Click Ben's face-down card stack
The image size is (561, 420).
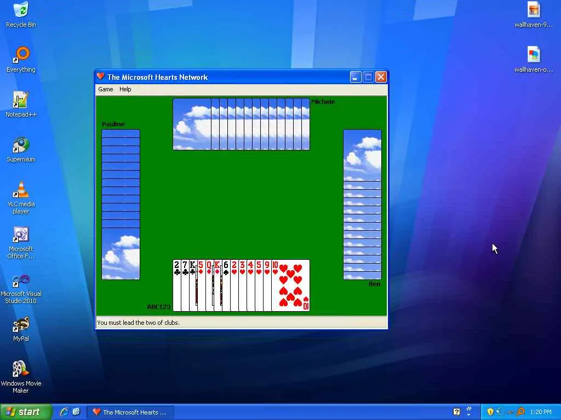coord(363,205)
